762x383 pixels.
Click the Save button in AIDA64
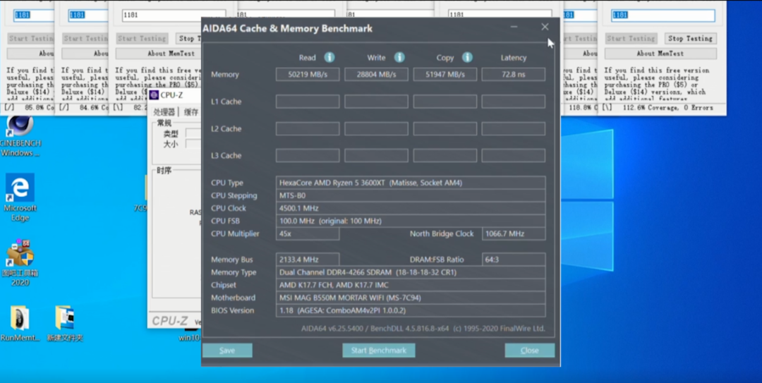tap(227, 351)
